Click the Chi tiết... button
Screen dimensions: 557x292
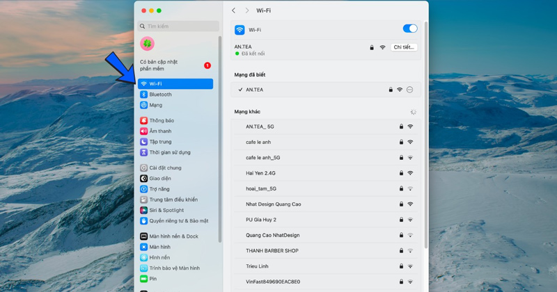tap(404, 47)
